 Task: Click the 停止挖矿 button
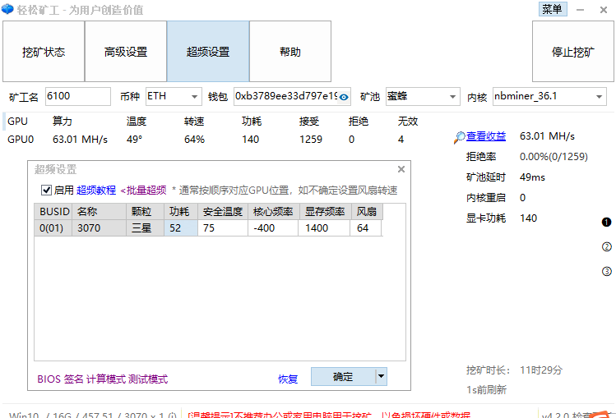click(572, 52)
